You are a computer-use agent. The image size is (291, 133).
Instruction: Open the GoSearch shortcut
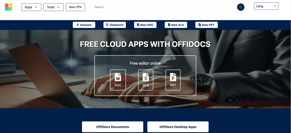pos(115,25)
